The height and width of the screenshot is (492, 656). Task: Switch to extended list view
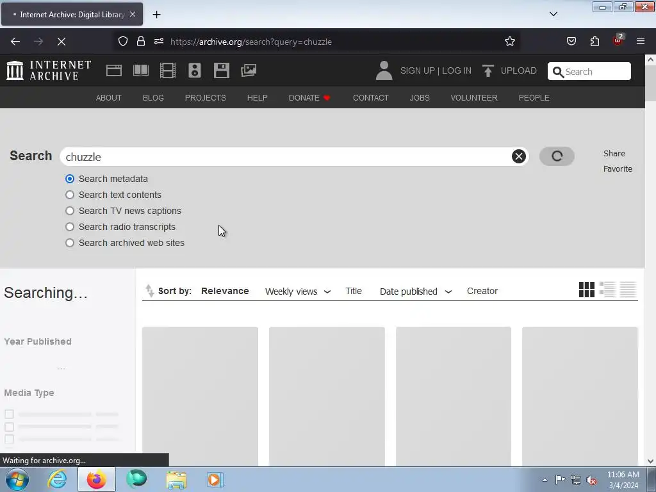607,290
